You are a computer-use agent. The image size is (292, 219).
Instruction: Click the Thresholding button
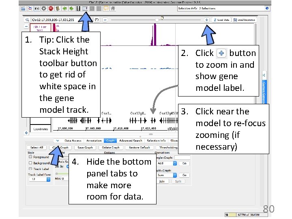click(167, 148)
